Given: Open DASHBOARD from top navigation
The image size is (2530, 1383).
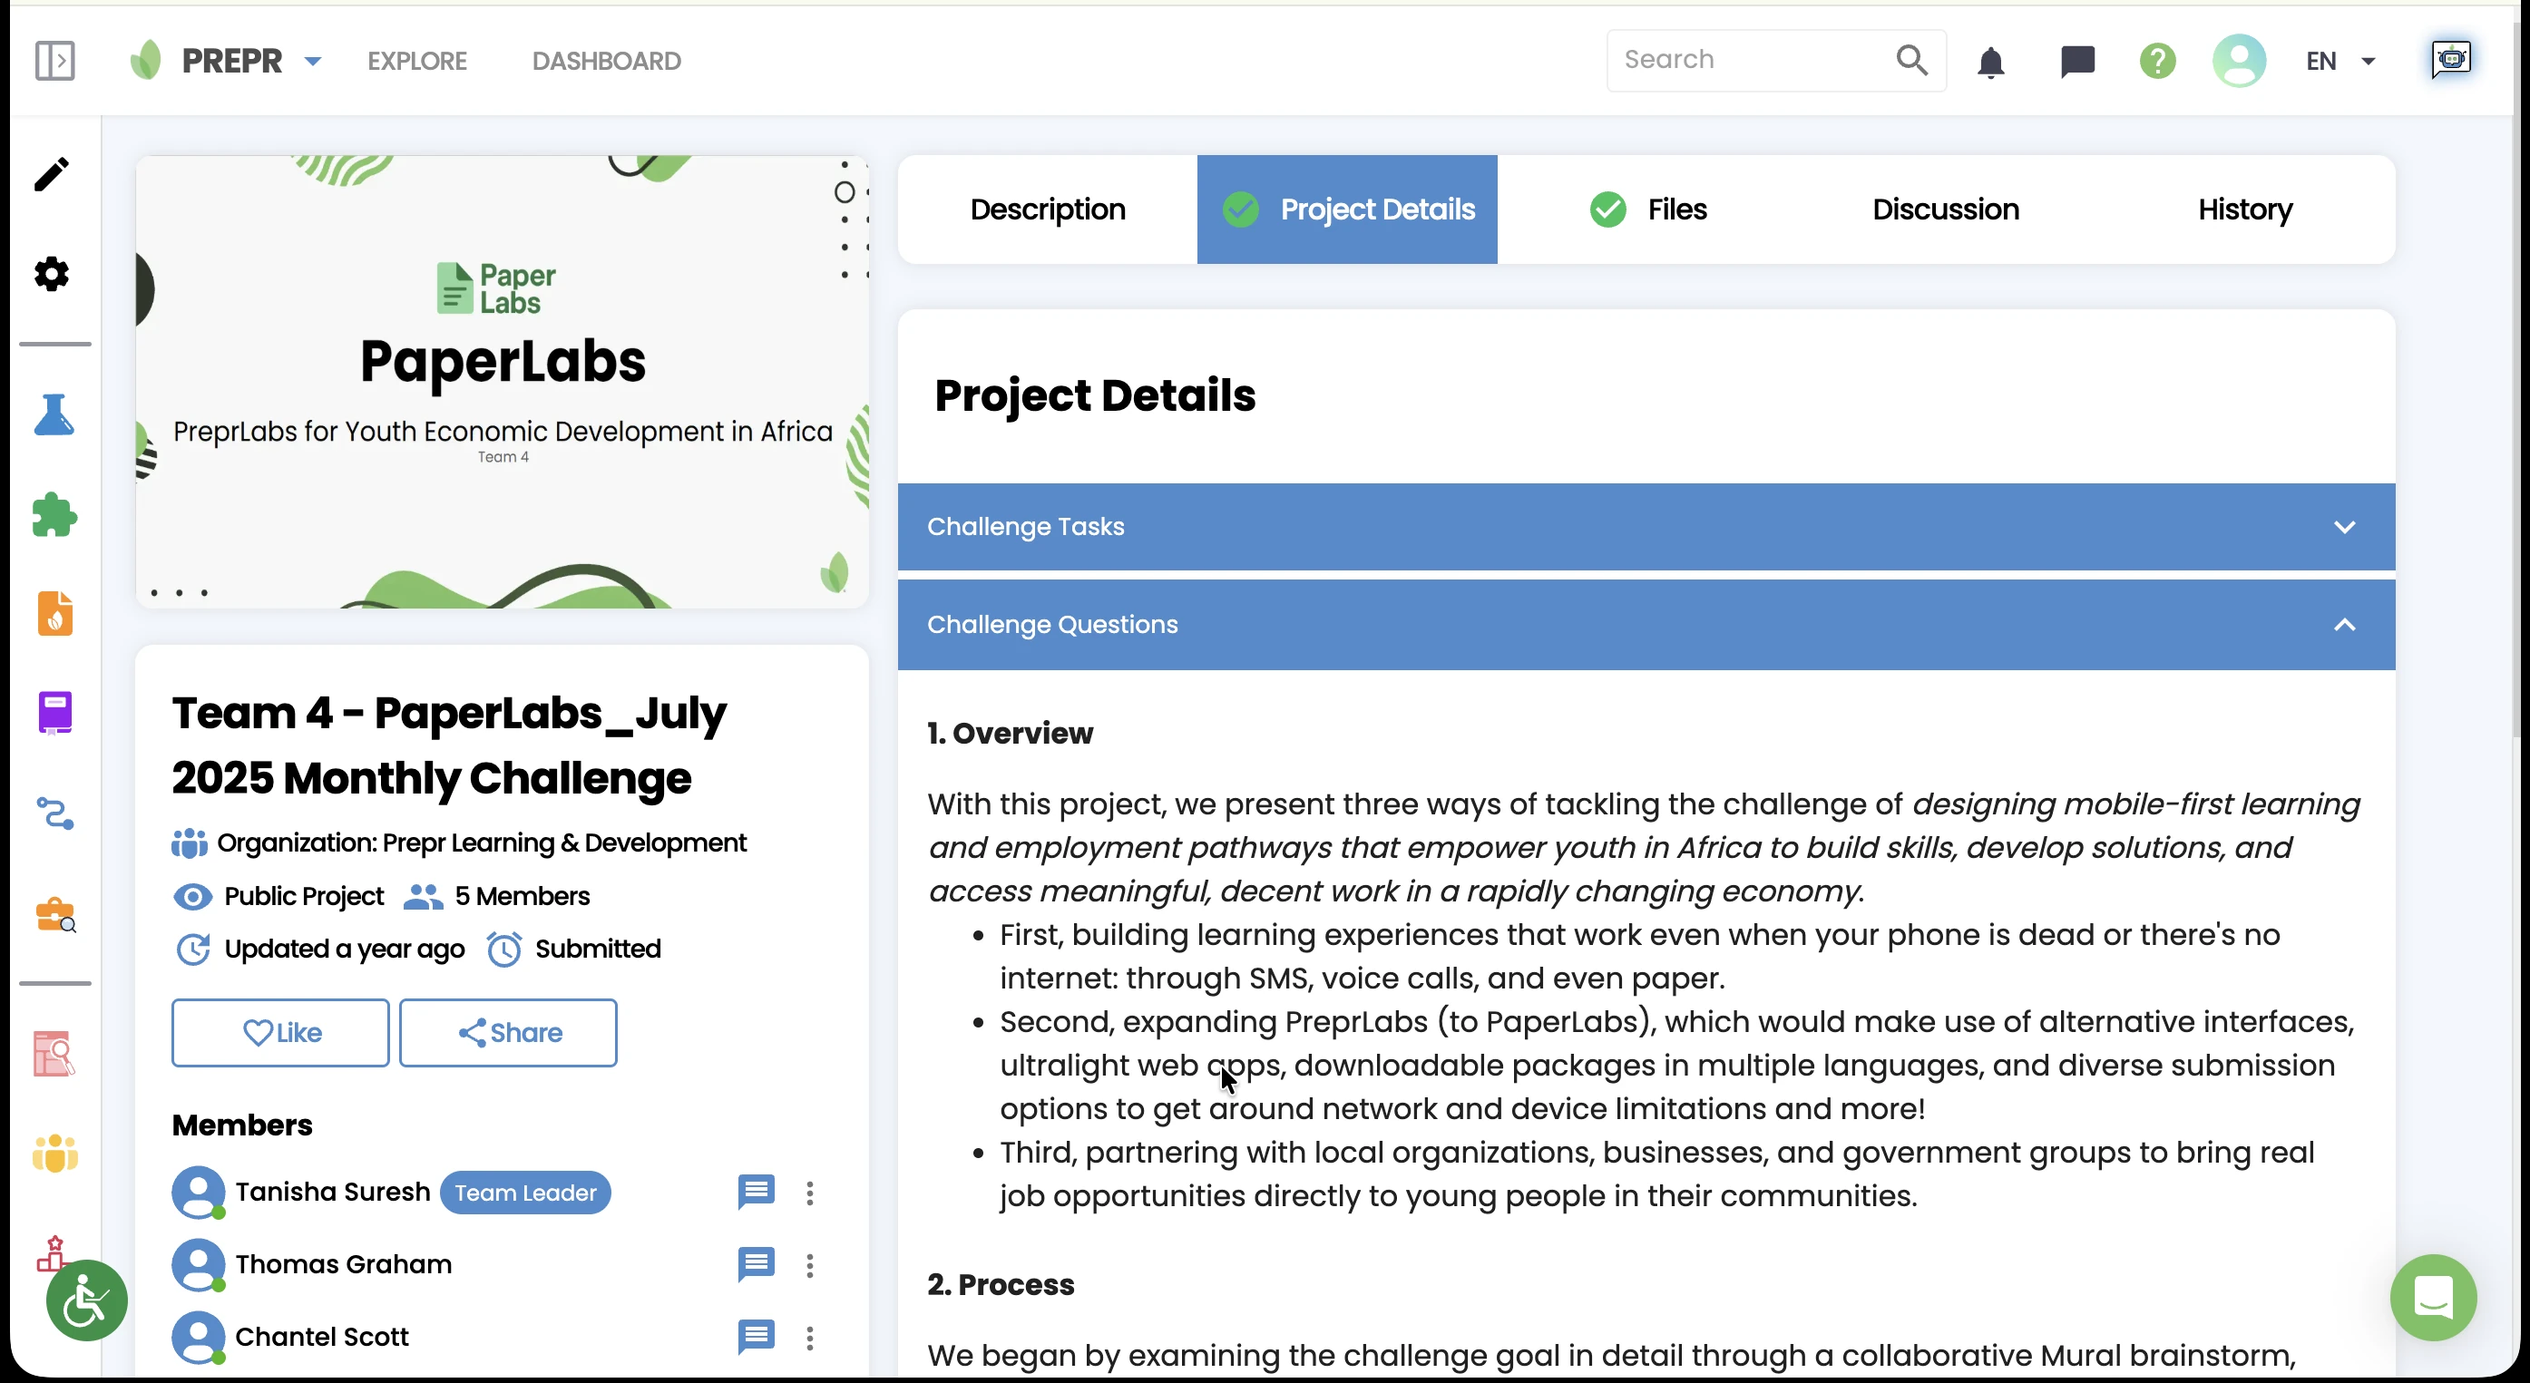Looking at the screenshot, I should tap(606, 61).
